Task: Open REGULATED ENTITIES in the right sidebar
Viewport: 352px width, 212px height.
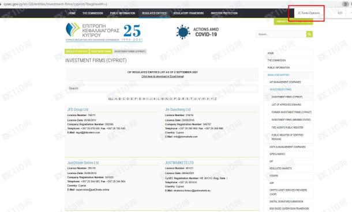Action: 278,75
